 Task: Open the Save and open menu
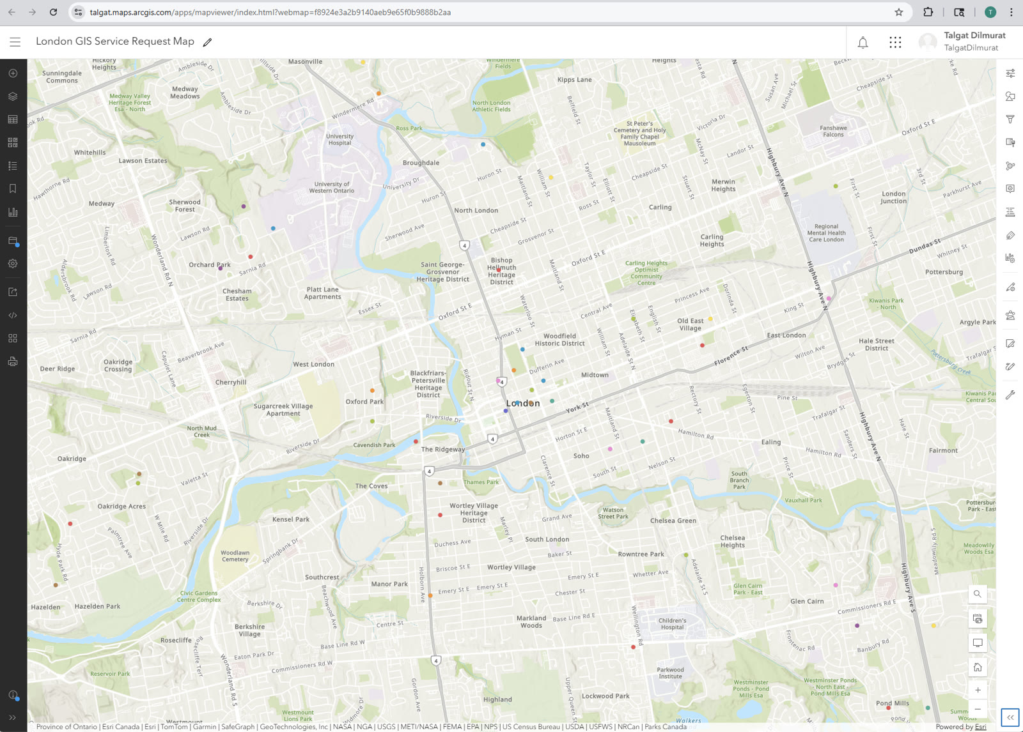coord(13,241)
